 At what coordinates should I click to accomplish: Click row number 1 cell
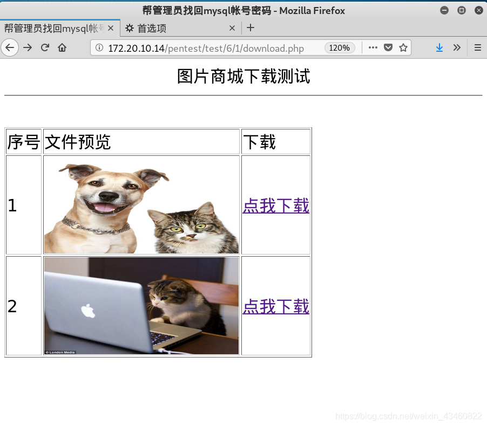click(x=24, y=205)
